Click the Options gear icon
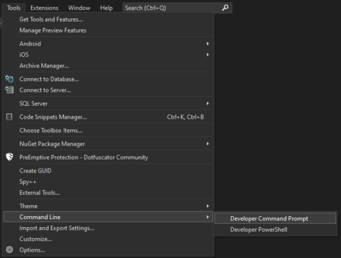 9,250
